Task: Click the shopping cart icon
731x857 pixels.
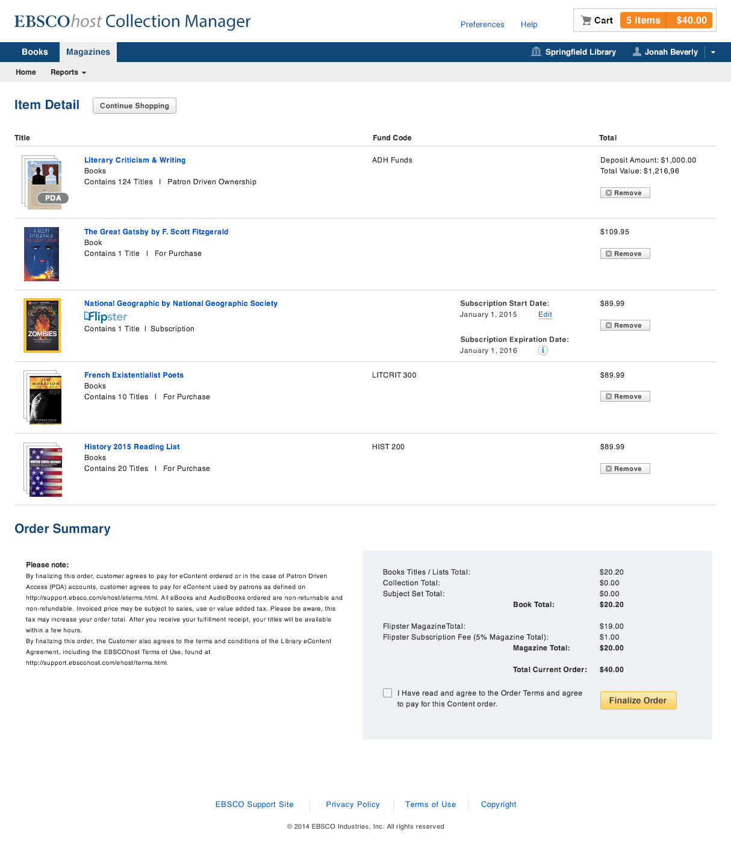Action: point(586,20)
